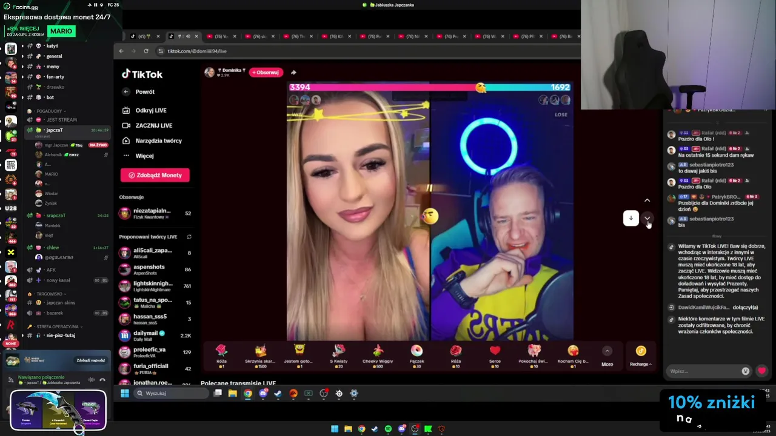Screen dimensions: 776x436
Task: Join the AFK voice channel
Action: coord(51,270)
